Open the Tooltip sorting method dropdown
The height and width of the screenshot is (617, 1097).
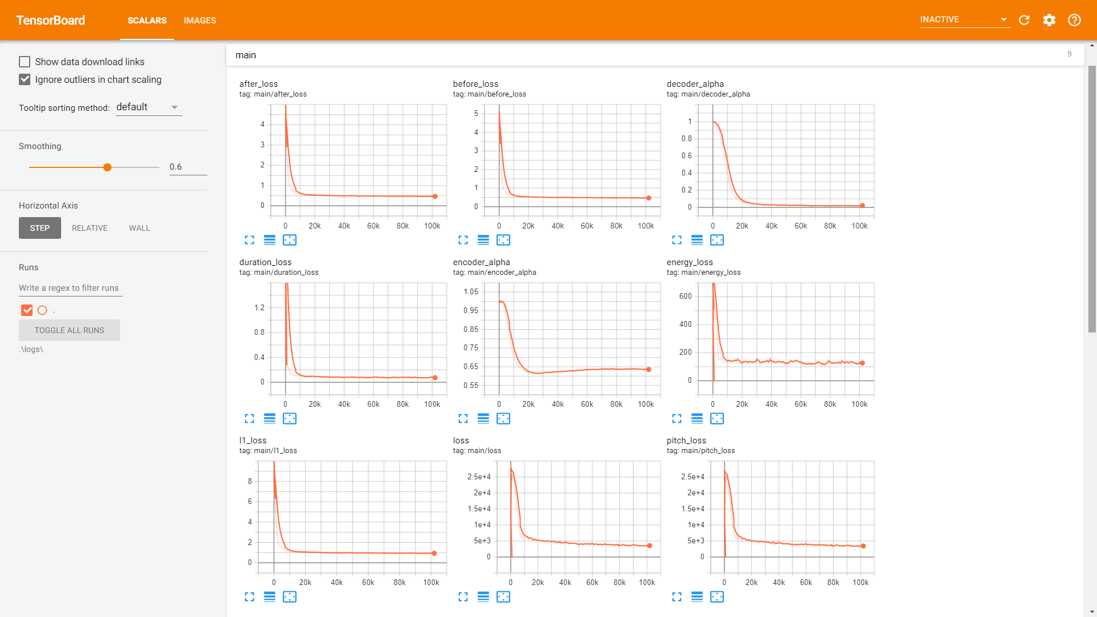[x=149, y=107]
